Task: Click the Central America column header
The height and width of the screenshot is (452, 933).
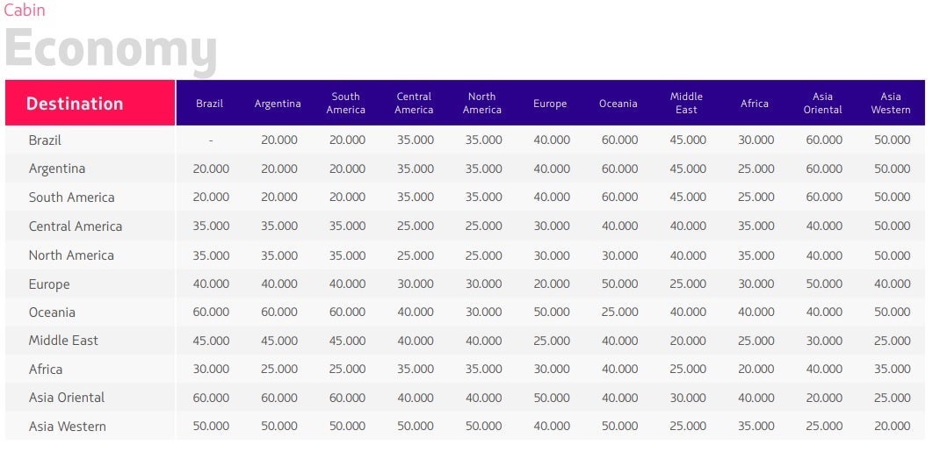Action: tap(414, 103)
